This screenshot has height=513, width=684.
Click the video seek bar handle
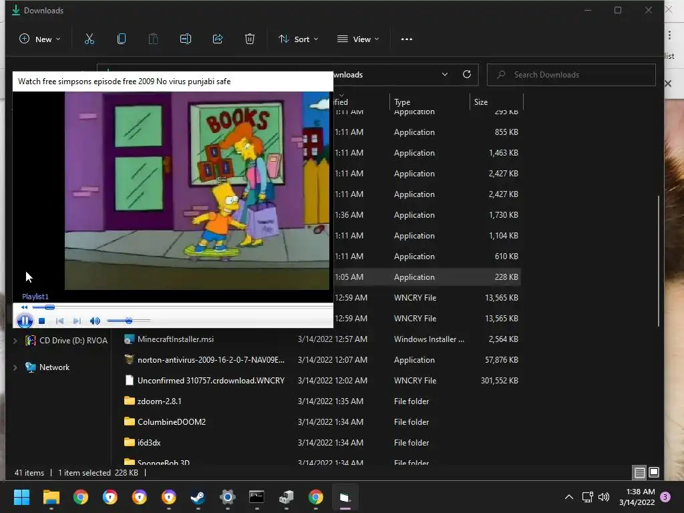pyautogui.click(x=49, y=307)
